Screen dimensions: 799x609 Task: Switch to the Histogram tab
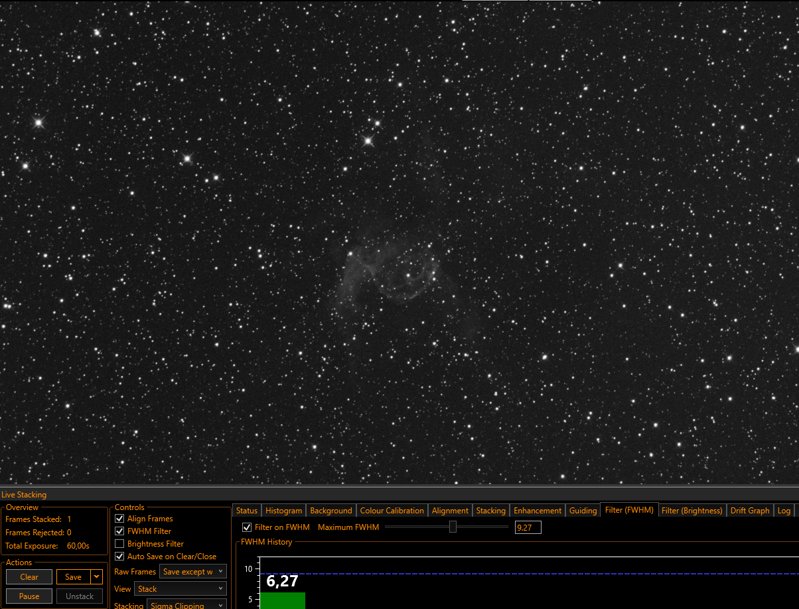pyautogui.click(x=283, y=511)
